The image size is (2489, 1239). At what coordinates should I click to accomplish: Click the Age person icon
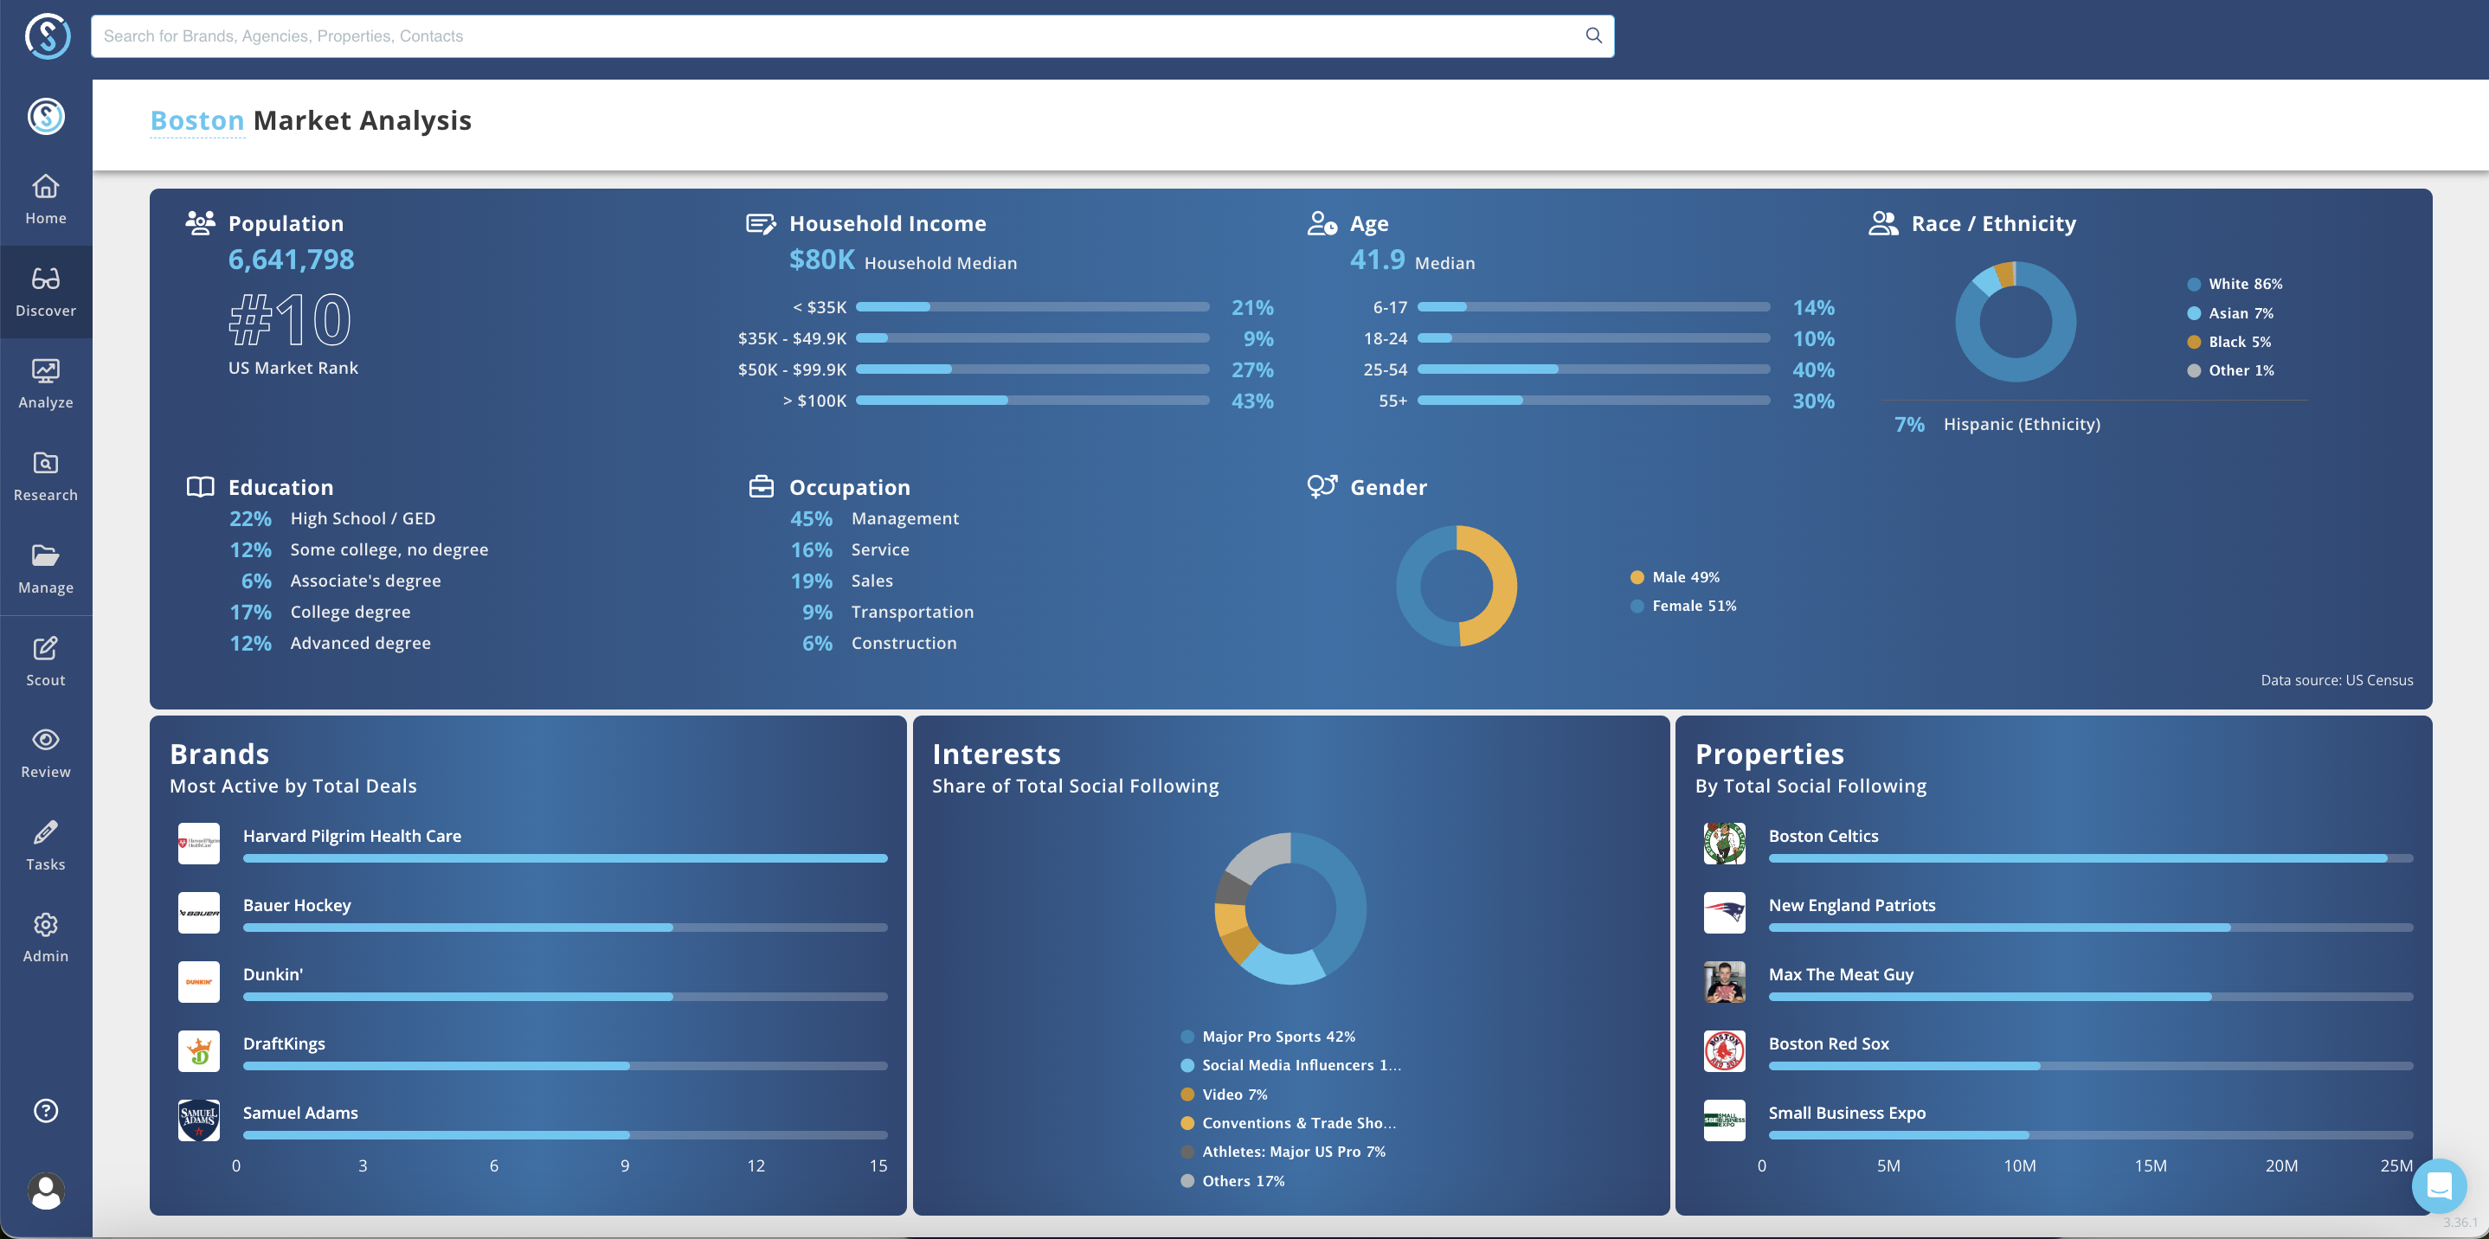(1322, 223)
